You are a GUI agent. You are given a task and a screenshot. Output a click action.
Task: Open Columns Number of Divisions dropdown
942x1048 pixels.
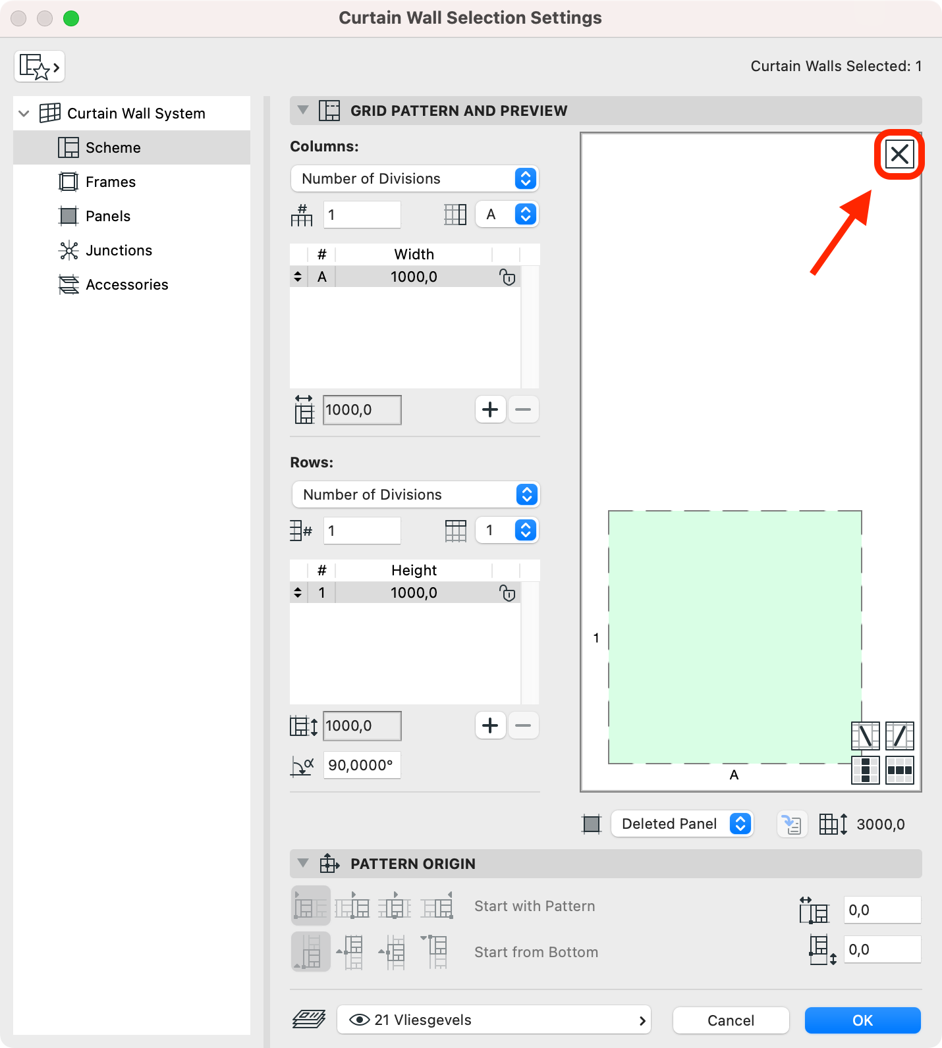pyautogui.click(x=415, y=178)
